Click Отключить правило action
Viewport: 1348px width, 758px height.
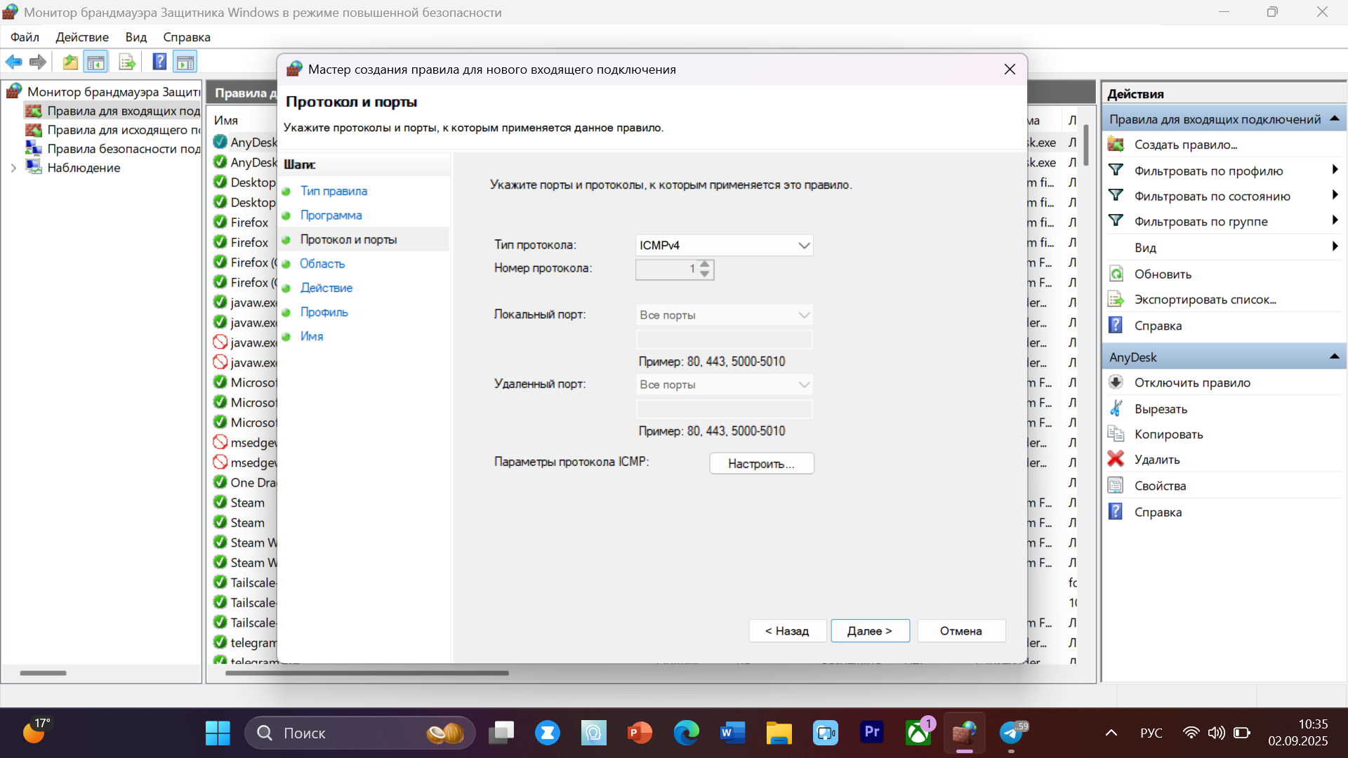click(1191, 383)
